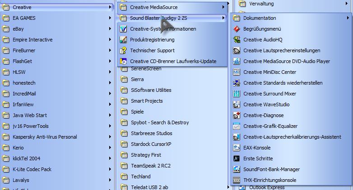353x190 pixels.
Task: Open the Empire Interactive menu entry
Action: pos(57,40)
